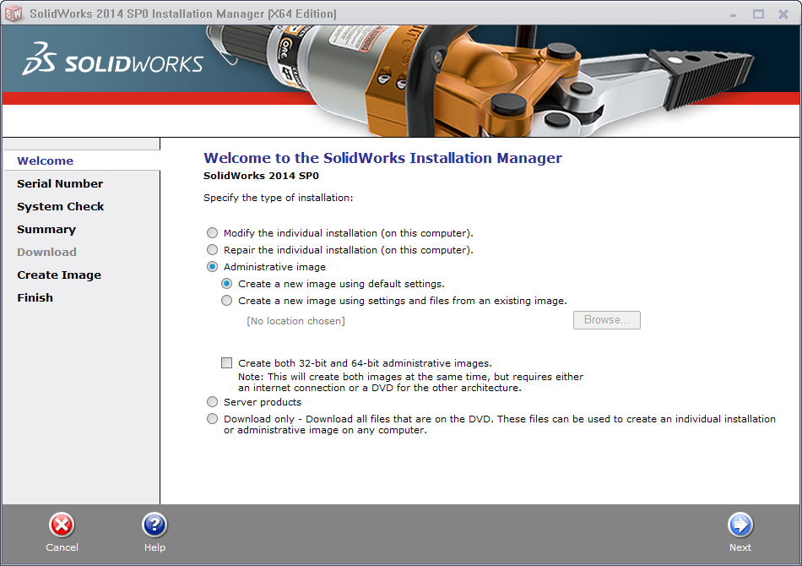
Task: Minimize the Installation Manager window
Action: point(733,14)
